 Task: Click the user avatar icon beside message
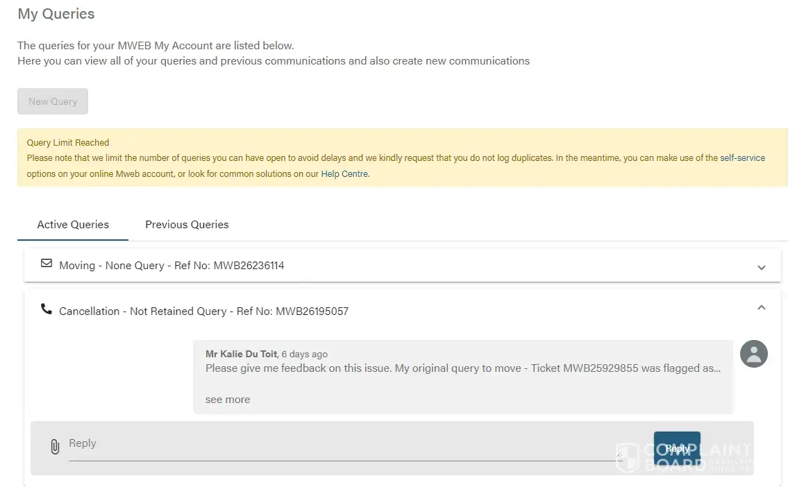pos(753,354)
